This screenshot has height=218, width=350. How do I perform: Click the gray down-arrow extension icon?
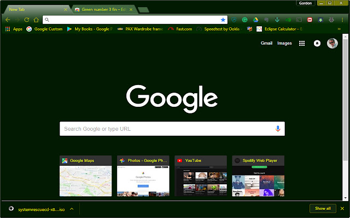pos(331,20)
